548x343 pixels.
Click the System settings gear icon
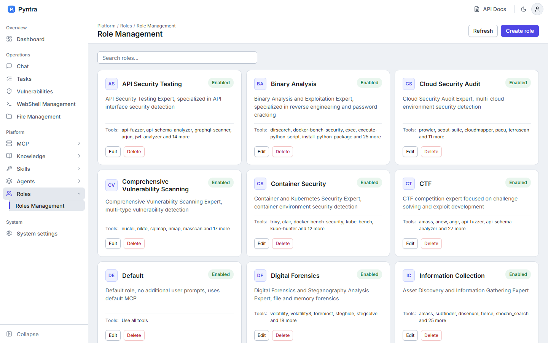pos(9,234)
